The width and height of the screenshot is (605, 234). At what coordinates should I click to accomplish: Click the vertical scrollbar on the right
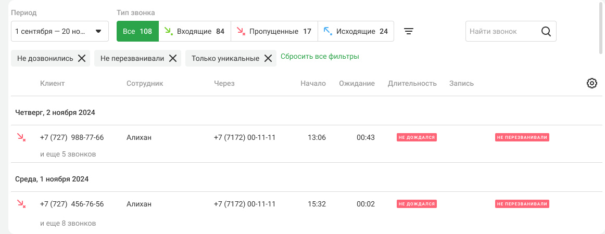(602, 27)
